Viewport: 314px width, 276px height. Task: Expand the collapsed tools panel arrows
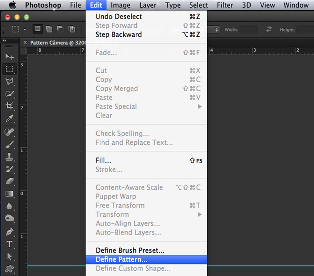pos(4,41)
